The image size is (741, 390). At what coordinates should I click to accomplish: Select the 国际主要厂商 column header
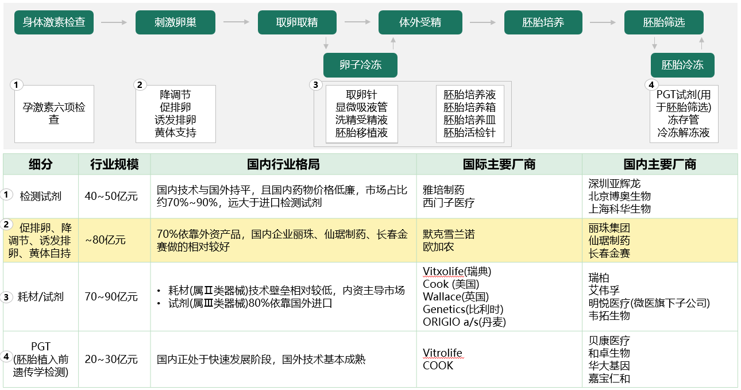[x=499, y=164]
